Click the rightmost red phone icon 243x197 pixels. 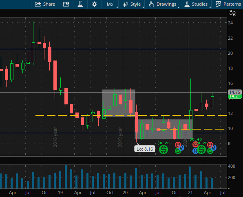[x=210, y=145]
